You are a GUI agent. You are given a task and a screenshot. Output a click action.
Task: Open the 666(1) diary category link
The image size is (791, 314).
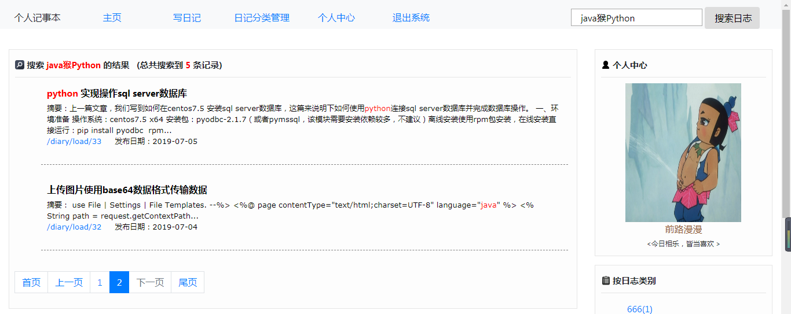(x=640, y=309)
